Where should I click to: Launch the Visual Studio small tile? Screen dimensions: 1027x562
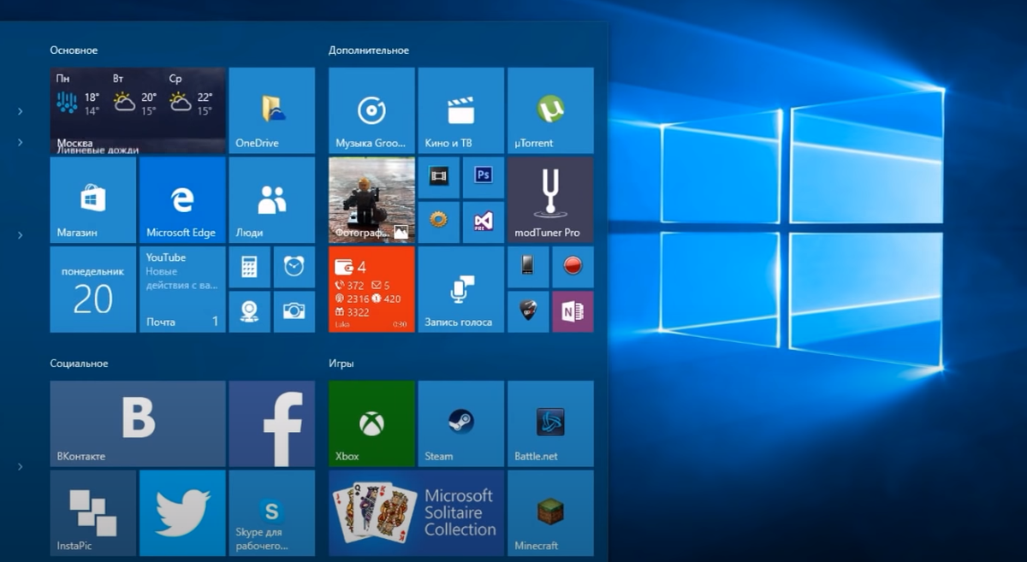click(484, 222)
